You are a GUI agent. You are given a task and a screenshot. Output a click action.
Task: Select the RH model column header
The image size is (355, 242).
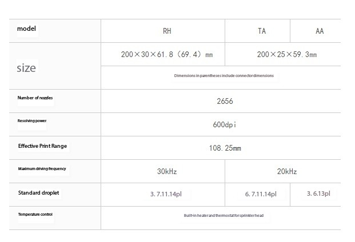click(x=167, y=31)
